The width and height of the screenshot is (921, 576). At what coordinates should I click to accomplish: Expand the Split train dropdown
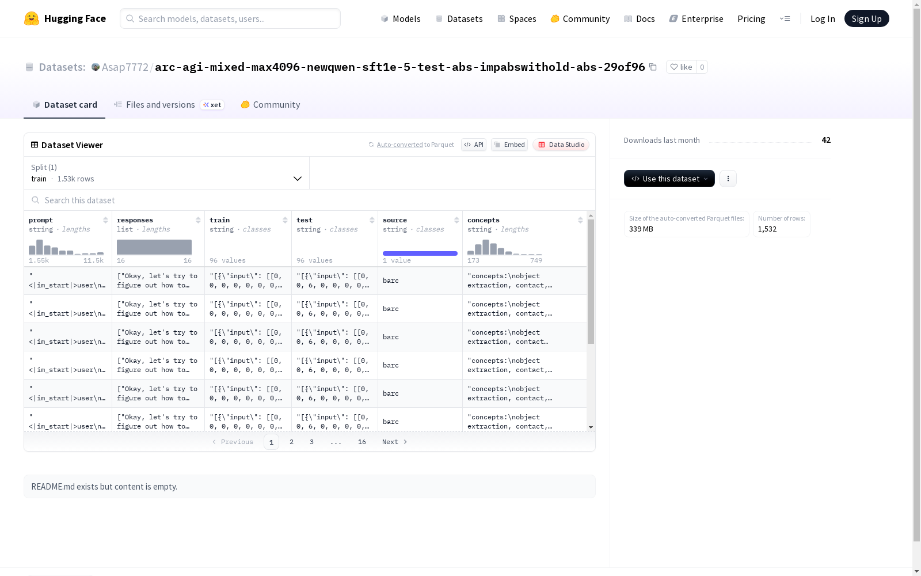click(167, 173)
